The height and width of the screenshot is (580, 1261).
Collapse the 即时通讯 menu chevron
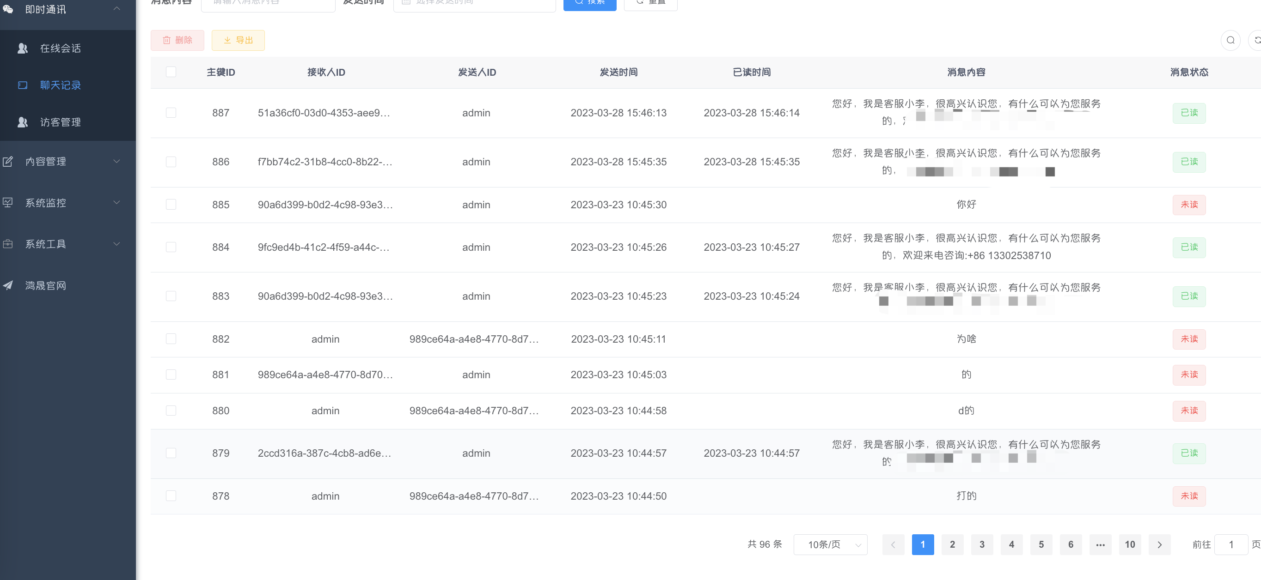tap(116, 8)
